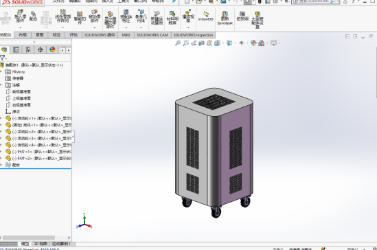Click Show Hidden Components tool

click(111, 20)
